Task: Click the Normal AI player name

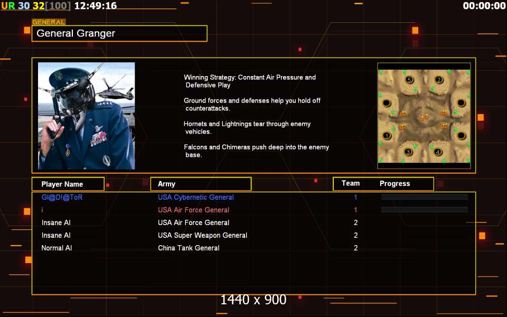Action: 57,248
